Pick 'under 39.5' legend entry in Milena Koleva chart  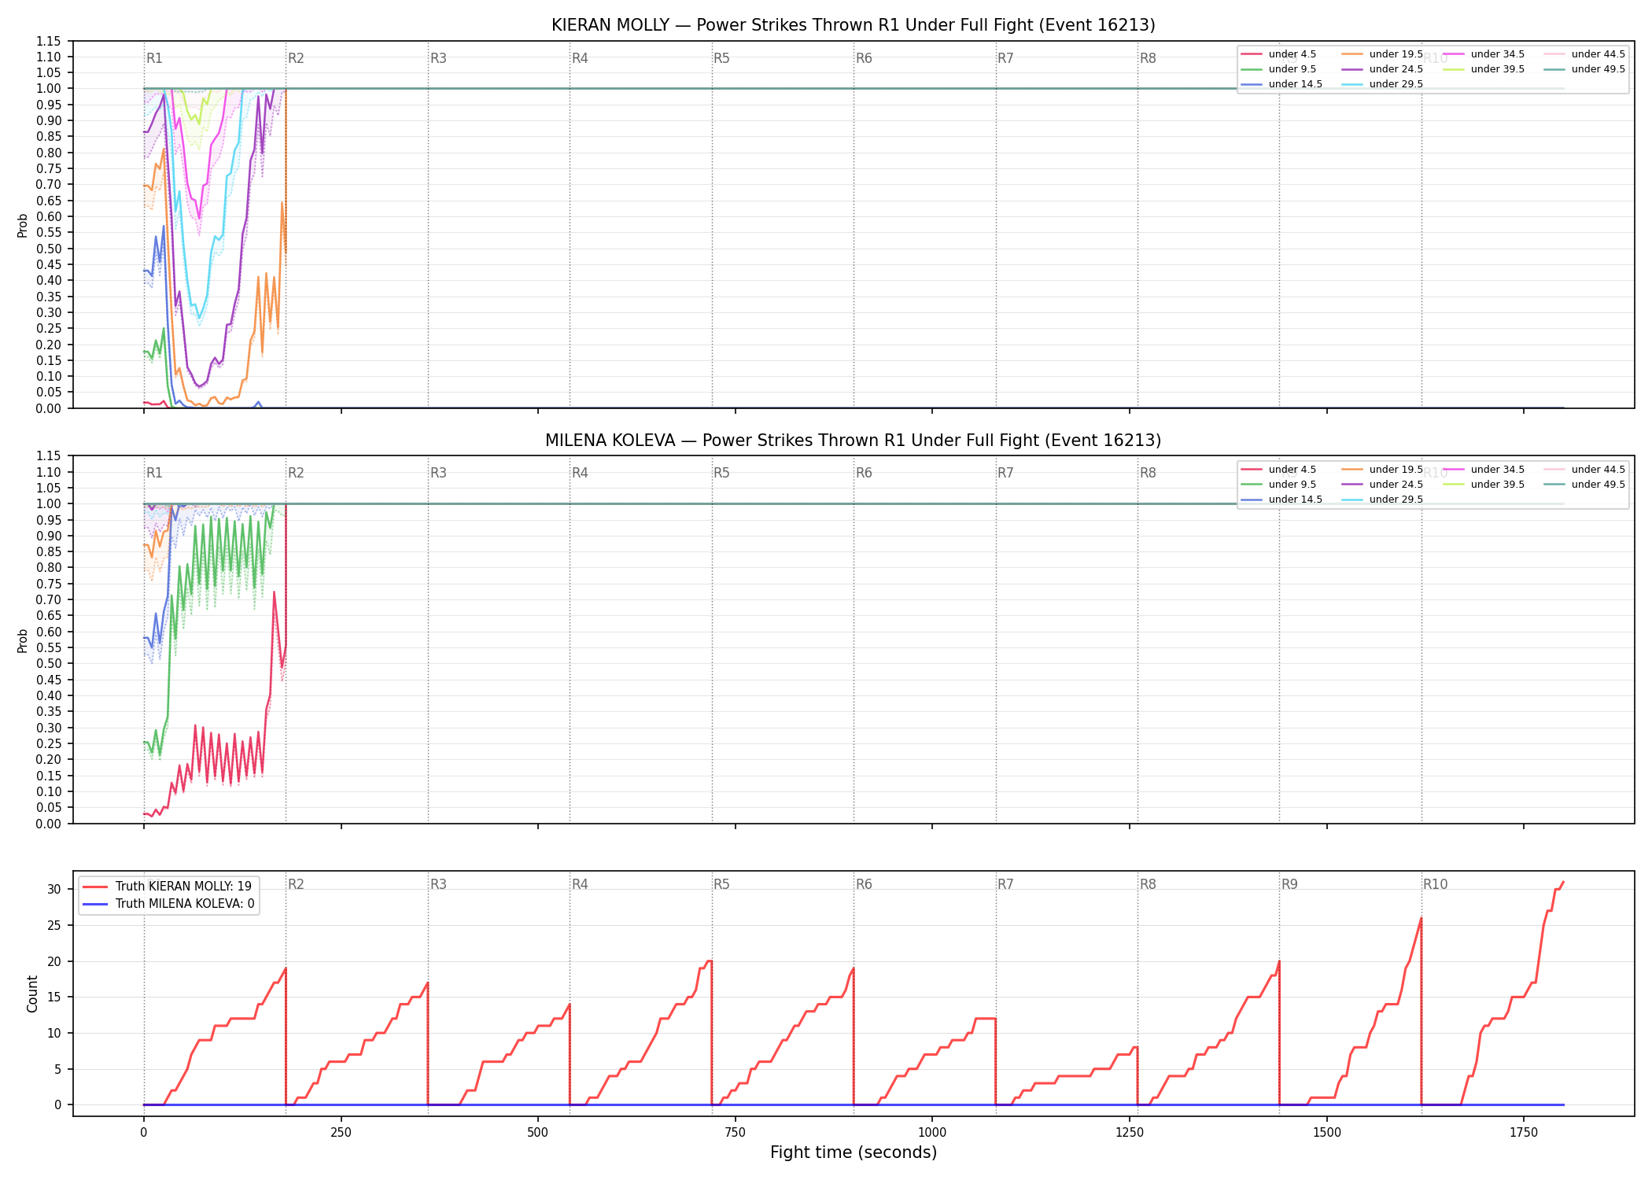pyautogui.click(x=1484, y=485)
